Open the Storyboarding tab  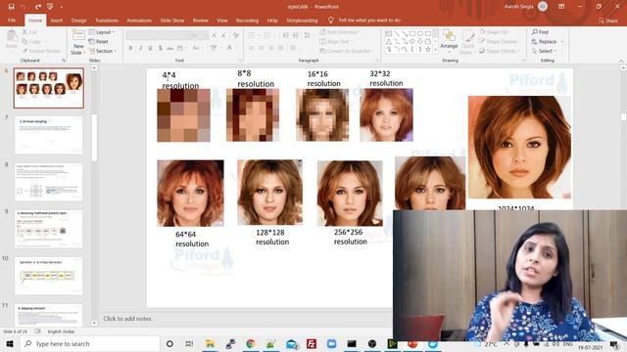coord(302,21)
